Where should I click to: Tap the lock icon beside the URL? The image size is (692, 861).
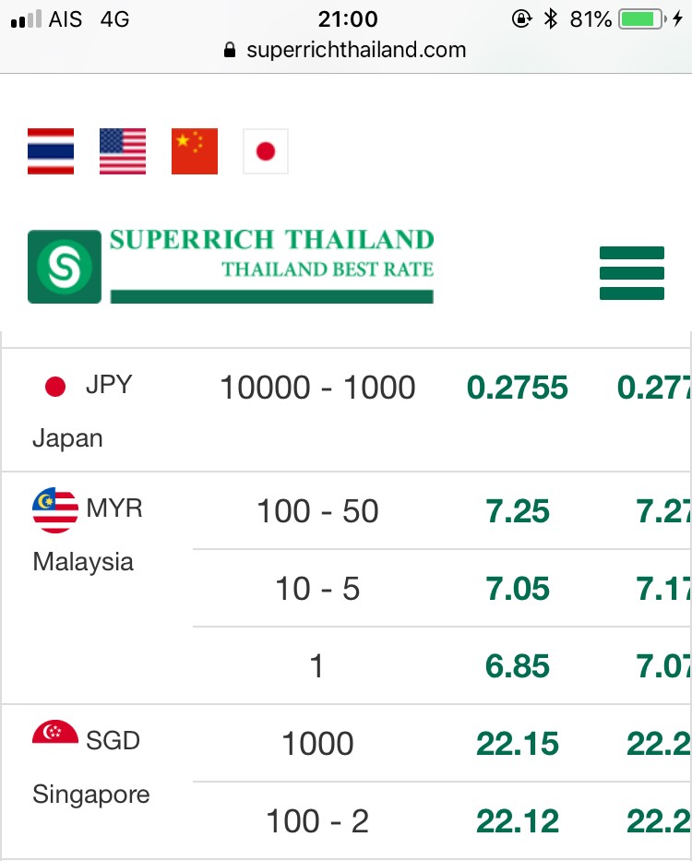pos(230,50)
